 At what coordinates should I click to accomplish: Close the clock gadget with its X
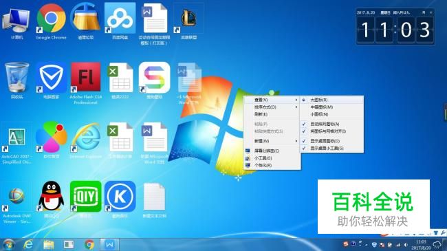click(x=430, y=12)
